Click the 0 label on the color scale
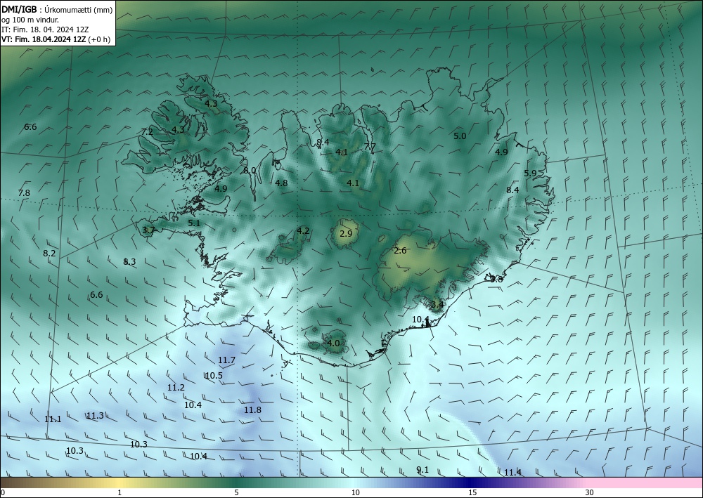 click(3, 492)
